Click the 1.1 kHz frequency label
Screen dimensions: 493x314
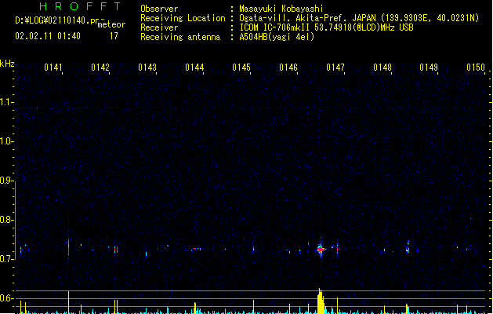click(x=6, y=102)
